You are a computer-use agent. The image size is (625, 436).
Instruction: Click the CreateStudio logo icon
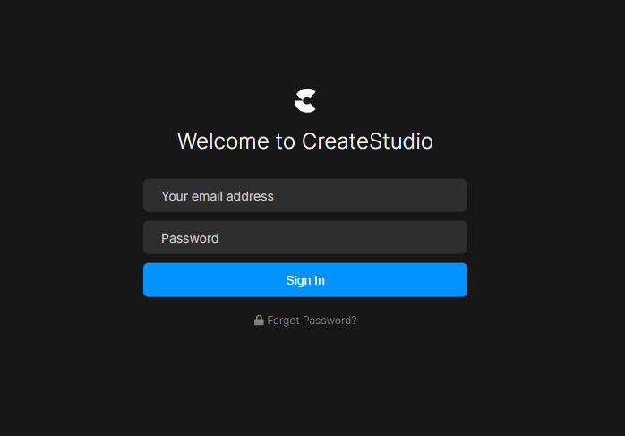click(305, 100)
